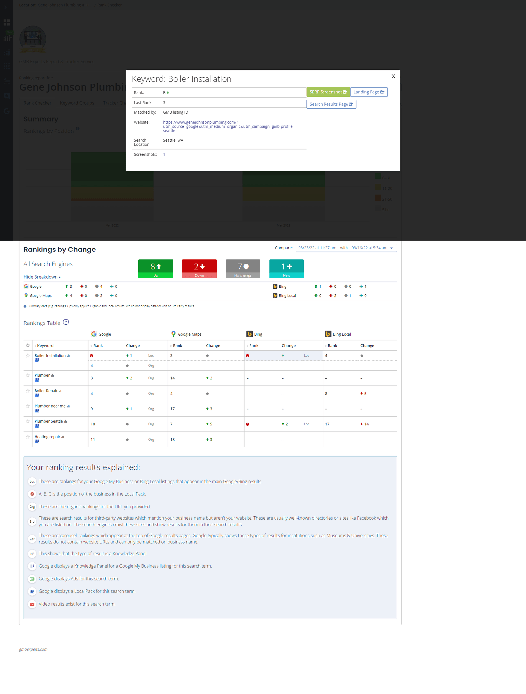This screenshot has height=694, width=526.
Task: Click Rank Checker breadcrumb behind dialog
Action: [109, 5]
